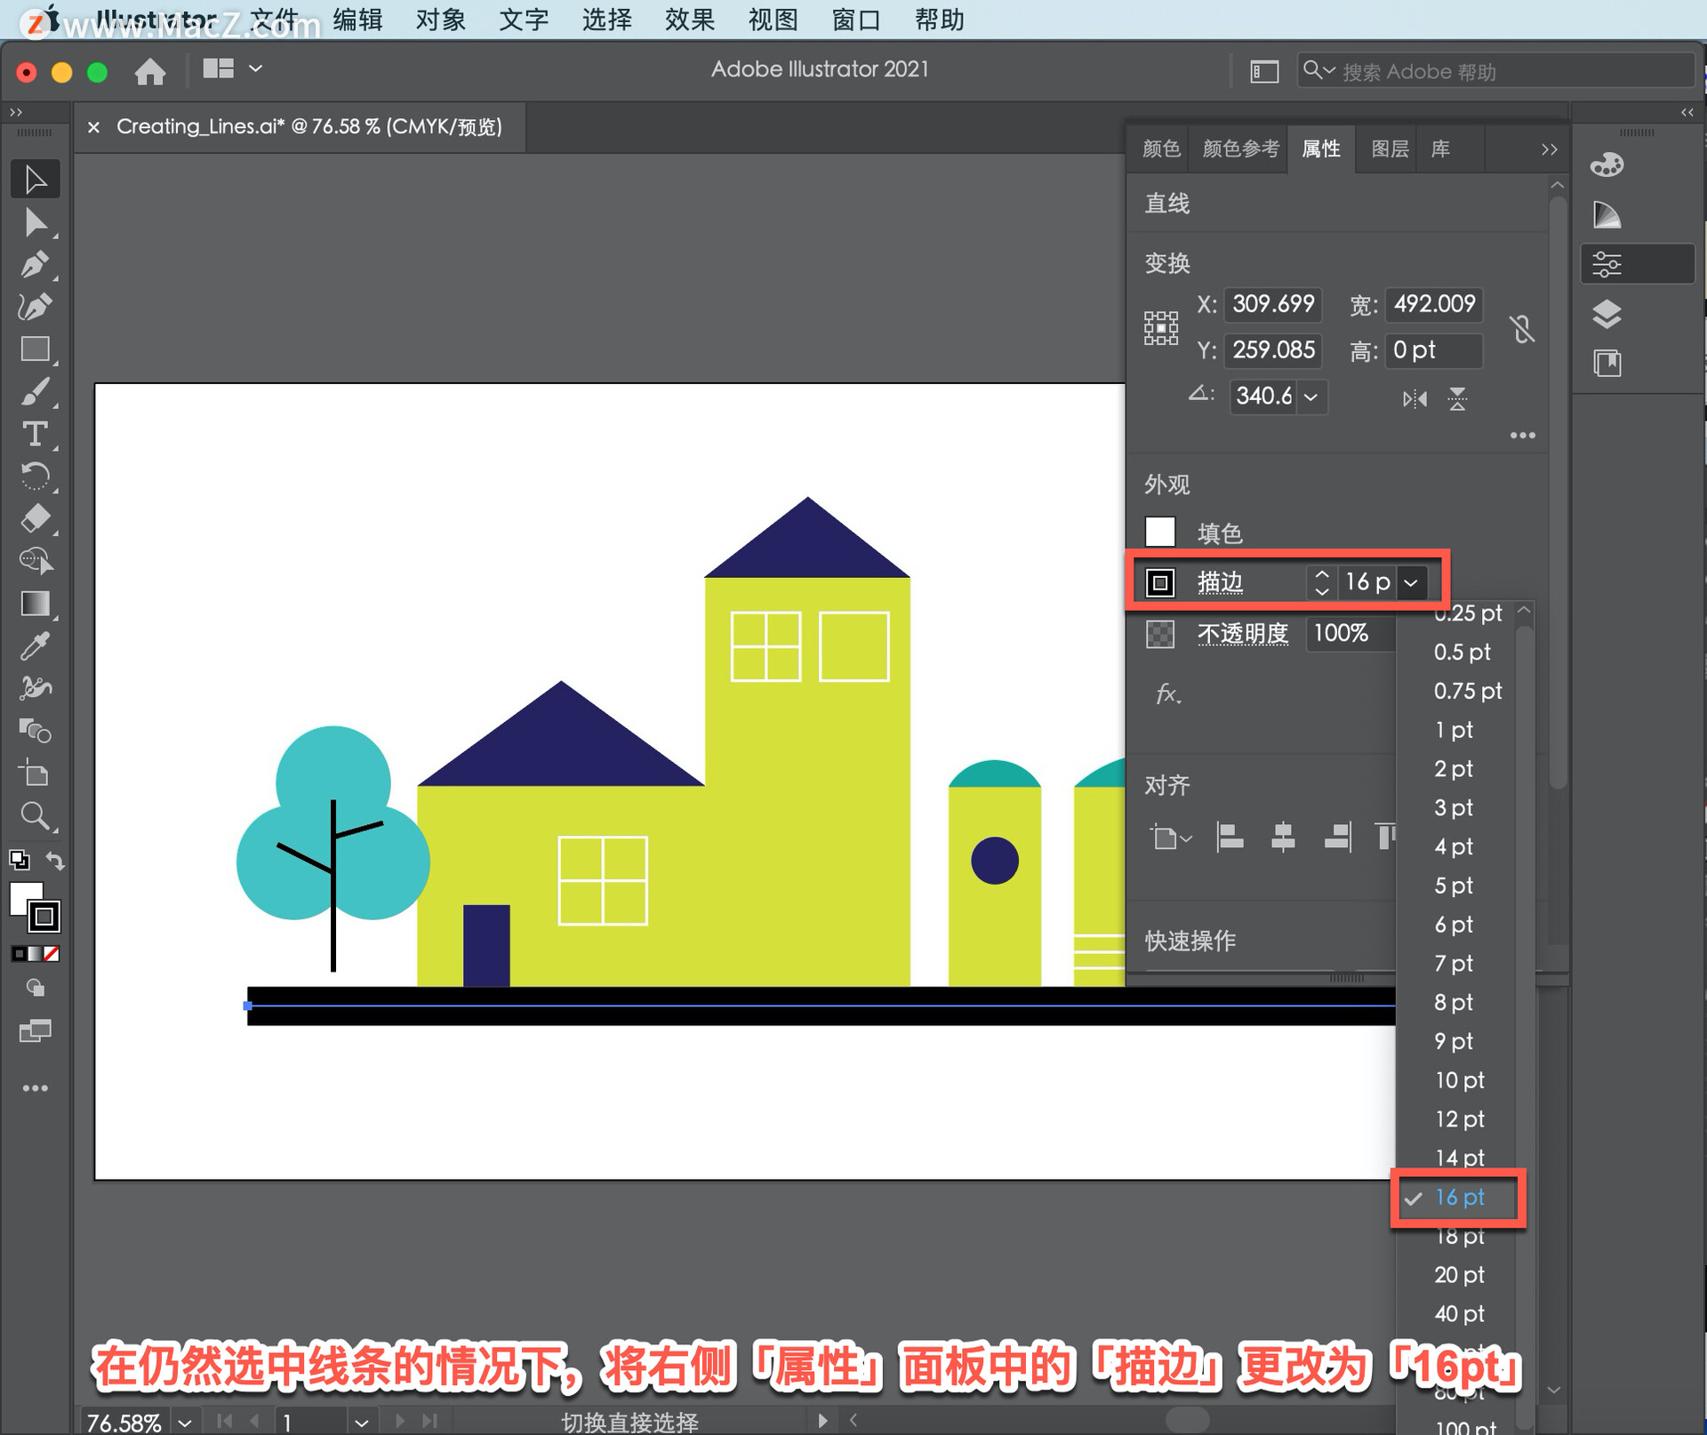Click the 描边 stroke color swatch

tap(1160, 583)
